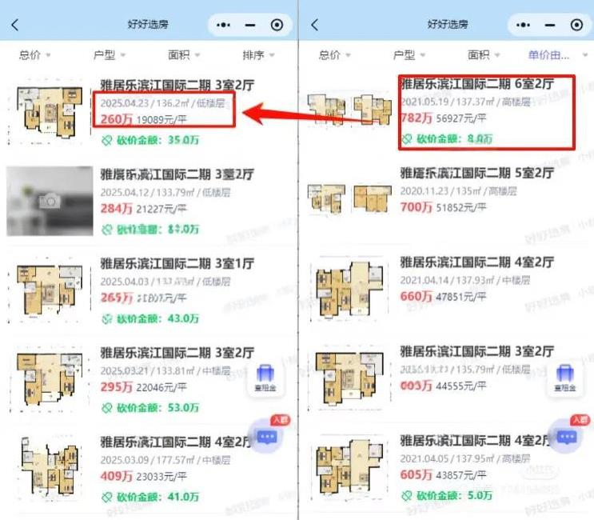Image resolution: width=594 pixels, height=520 pixels.
Task: Select the 砍价金额: 53.0万 label
Action: point(158,408)
